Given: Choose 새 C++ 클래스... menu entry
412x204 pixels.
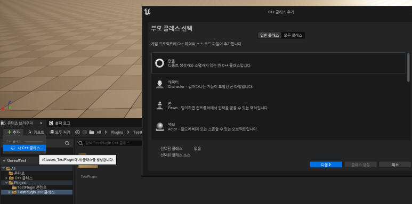Looking at the screenshot, I should coord(25,148).
